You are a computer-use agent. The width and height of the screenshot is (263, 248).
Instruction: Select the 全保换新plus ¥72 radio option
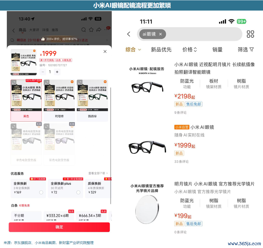78,192
